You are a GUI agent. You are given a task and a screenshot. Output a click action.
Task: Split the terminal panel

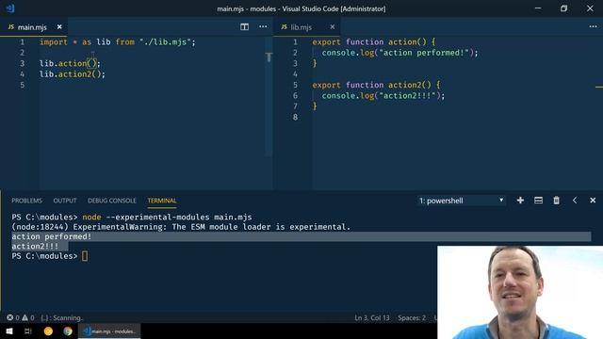pyautogui.click(x=538, y=201)
